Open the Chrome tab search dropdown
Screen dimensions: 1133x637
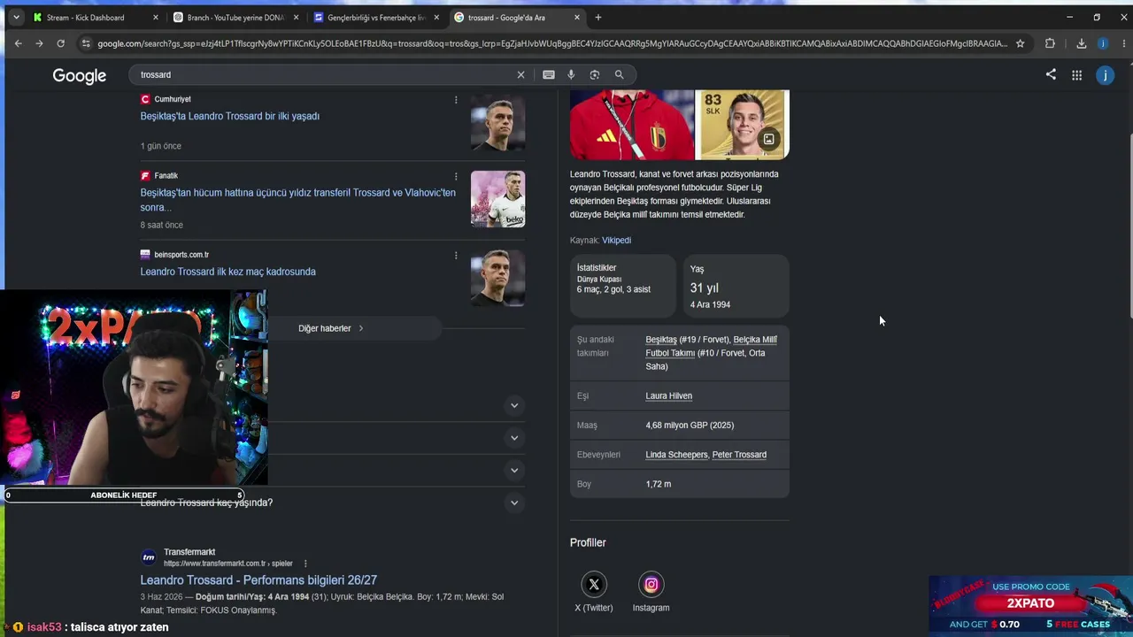click(16, 18)
